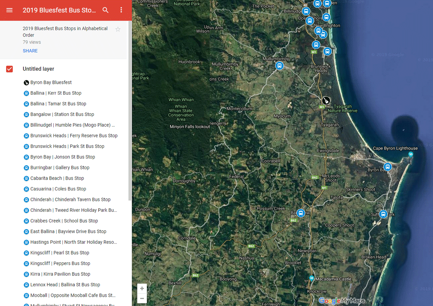Click the Macadamia Castle camera marker
Image resolution: width=433 pixels, height=306 pixels.
point(311,278)
